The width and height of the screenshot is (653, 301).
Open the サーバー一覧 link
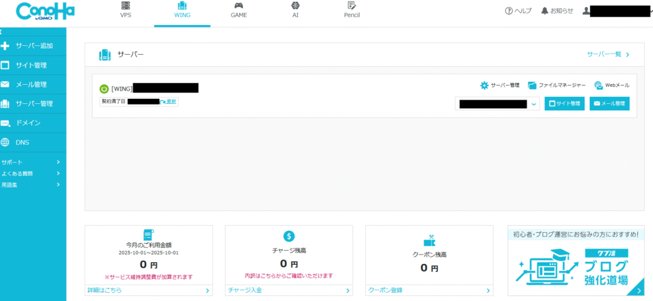[608, 54]
